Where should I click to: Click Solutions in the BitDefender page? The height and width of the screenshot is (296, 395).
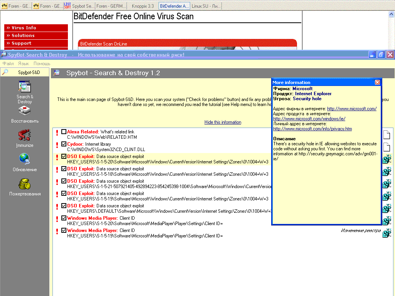coord(36,35)
